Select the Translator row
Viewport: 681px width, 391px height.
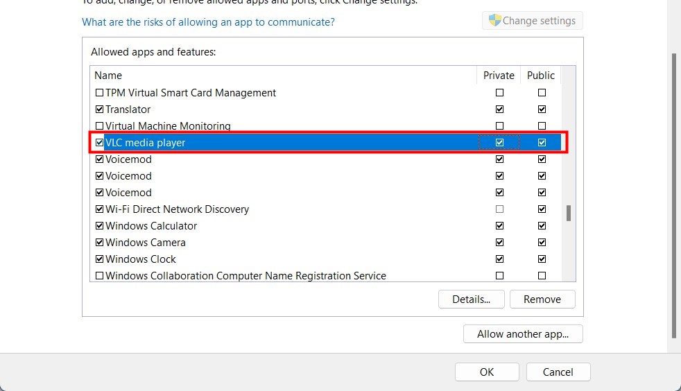click(326, 109)
